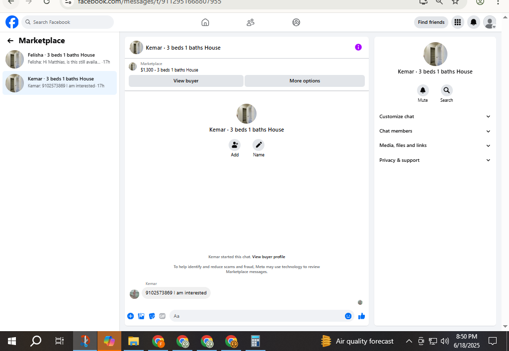Open the Windows notification center
This screenshot has height=351, width=509.
point(493,341)
